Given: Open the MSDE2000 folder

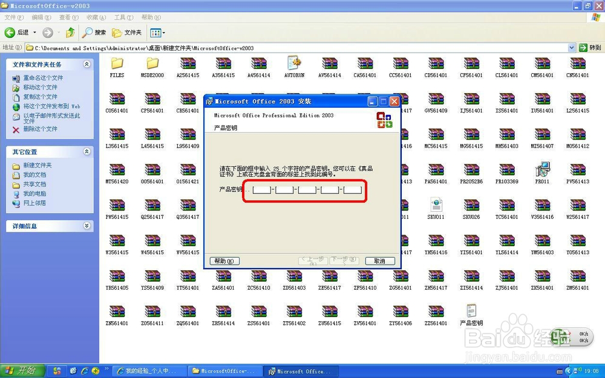Looking at the screenshot, I should coord(152,64).
